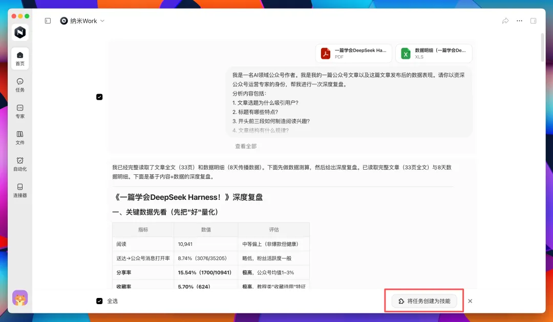Open the 自动化 automation sidebar icon
This screenshot has width=553, height=322.
tap(20, 164)
